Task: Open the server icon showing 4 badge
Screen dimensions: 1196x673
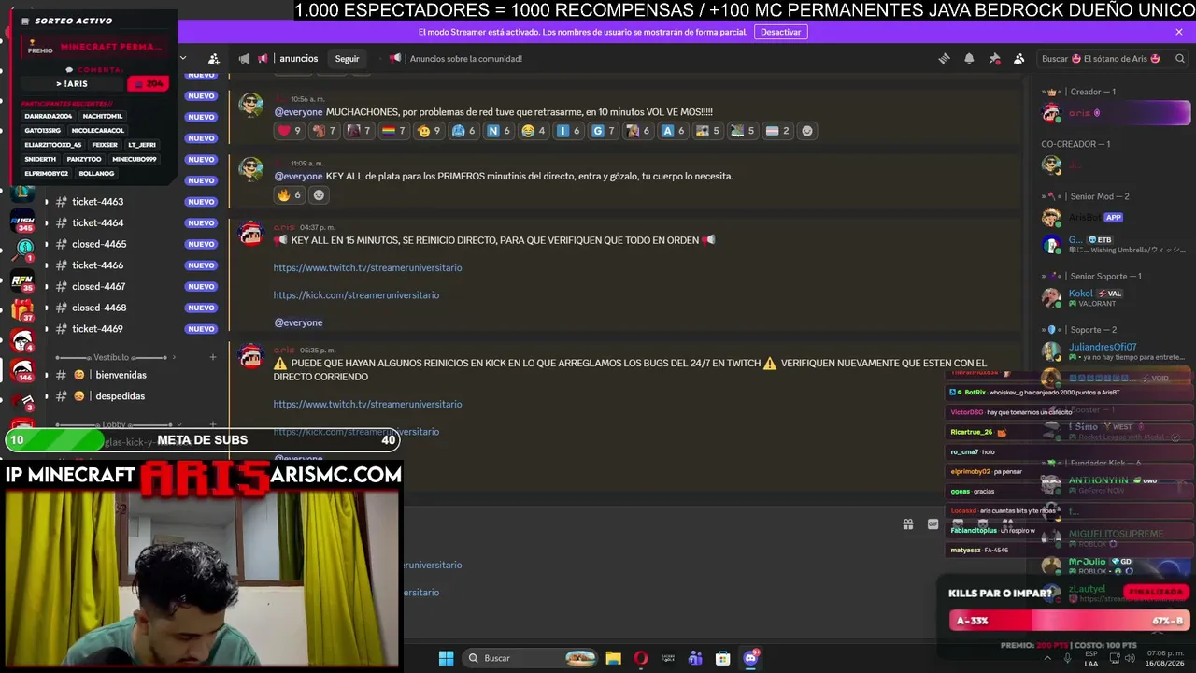Action: coord(22,340)
